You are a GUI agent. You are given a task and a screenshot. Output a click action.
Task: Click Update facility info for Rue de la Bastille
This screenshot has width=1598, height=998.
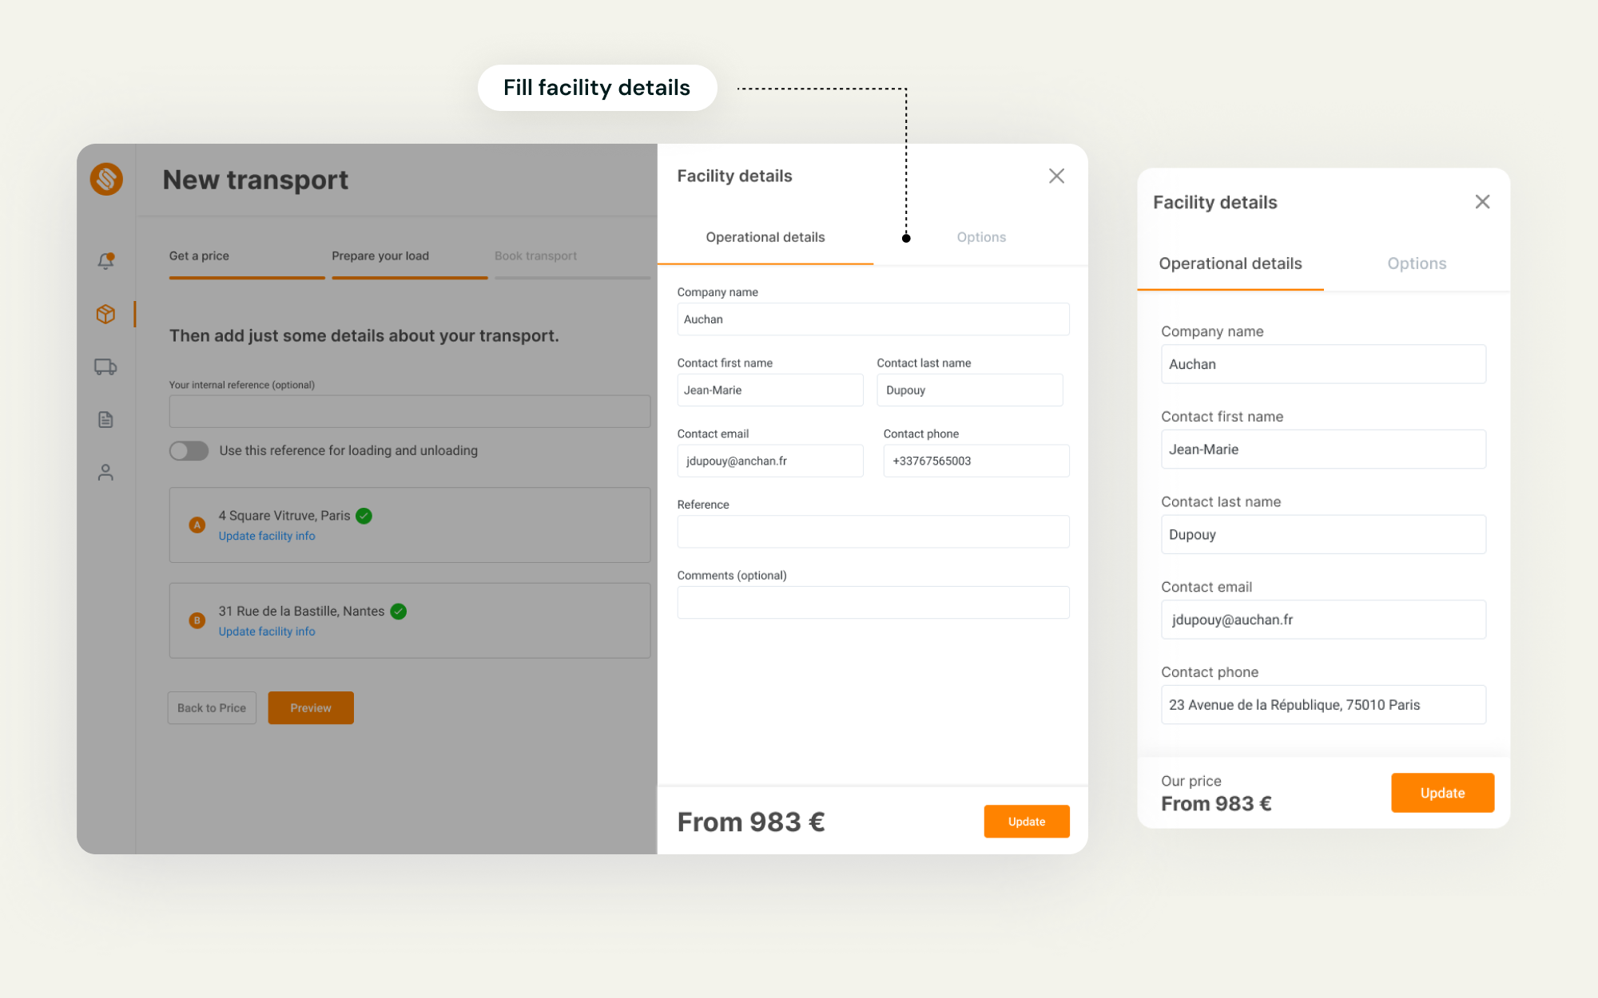point(267,632)
